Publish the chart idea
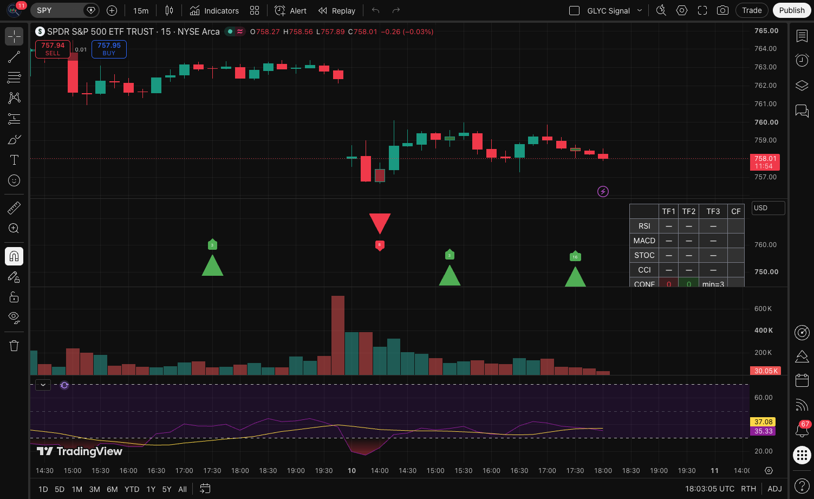Screen dimensions: 814x499 (792, 10)
